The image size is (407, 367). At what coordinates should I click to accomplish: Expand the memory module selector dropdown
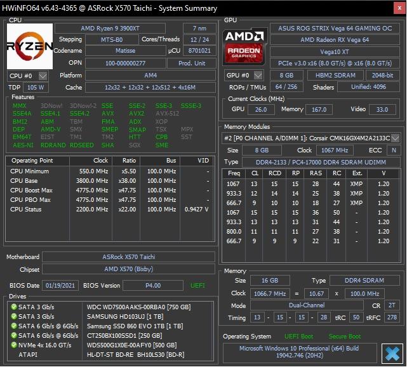(x=395, y=138)
